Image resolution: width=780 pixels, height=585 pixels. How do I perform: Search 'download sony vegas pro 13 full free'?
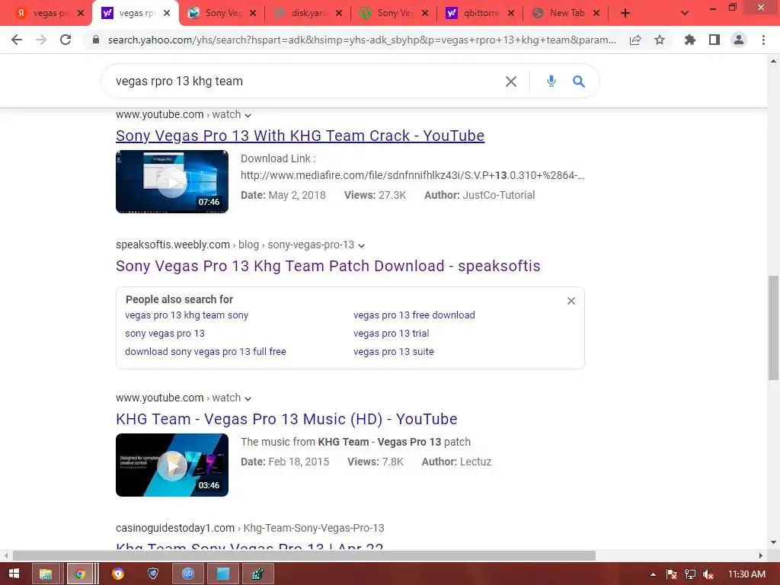pos(206,352)
